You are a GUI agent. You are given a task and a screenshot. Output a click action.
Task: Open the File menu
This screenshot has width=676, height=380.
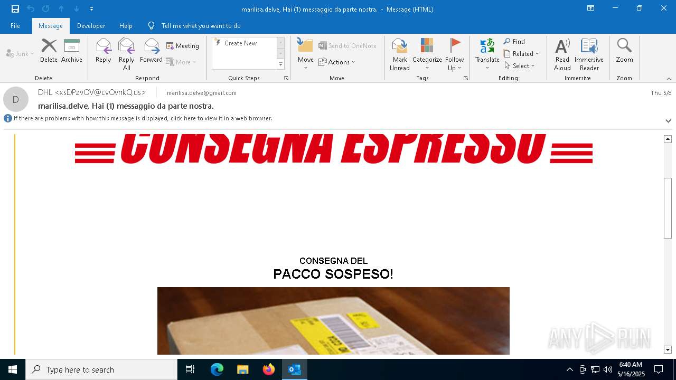[x=15, y=26]
